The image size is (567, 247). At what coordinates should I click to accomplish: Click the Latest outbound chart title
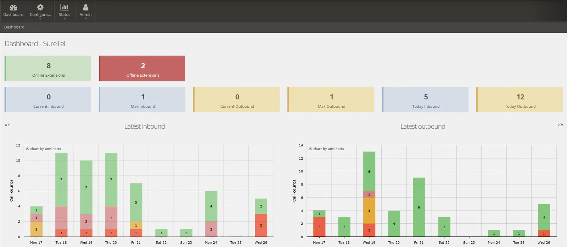click(x=423, y=127)
